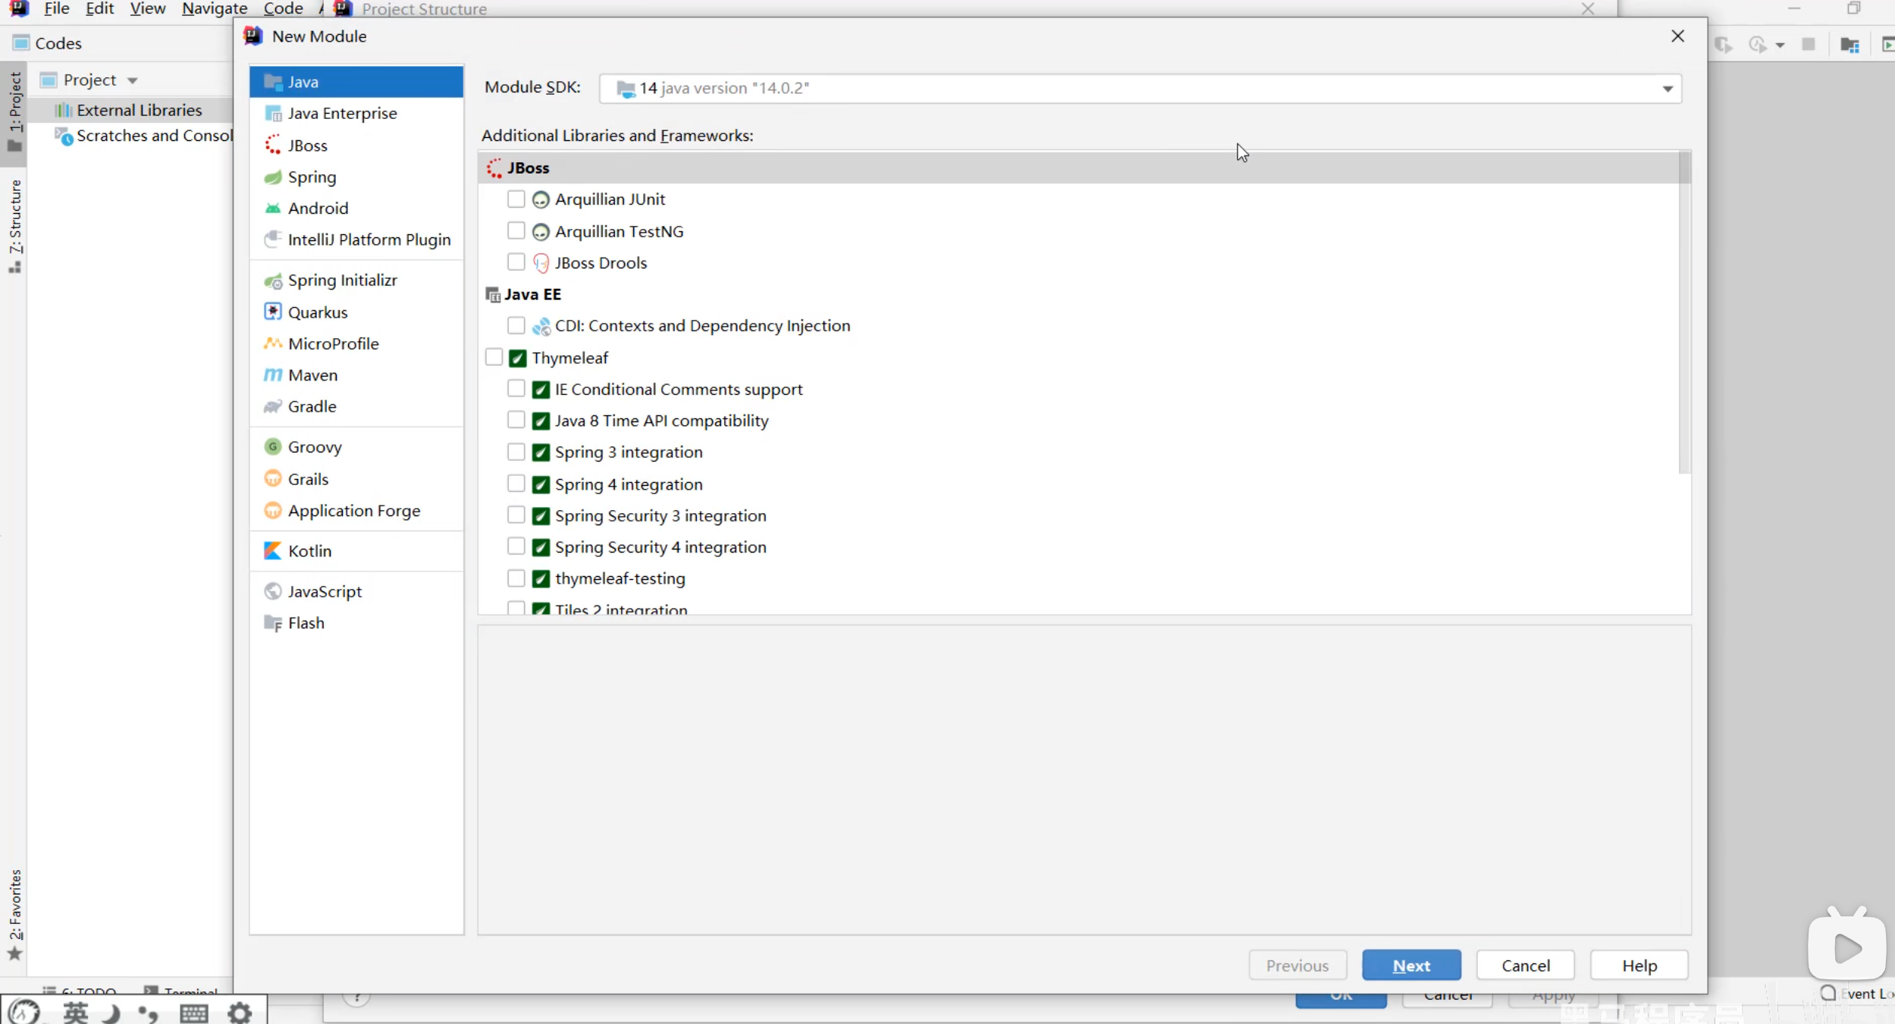
Task: Click the Next button
Action: click(x=1410, y=966)
